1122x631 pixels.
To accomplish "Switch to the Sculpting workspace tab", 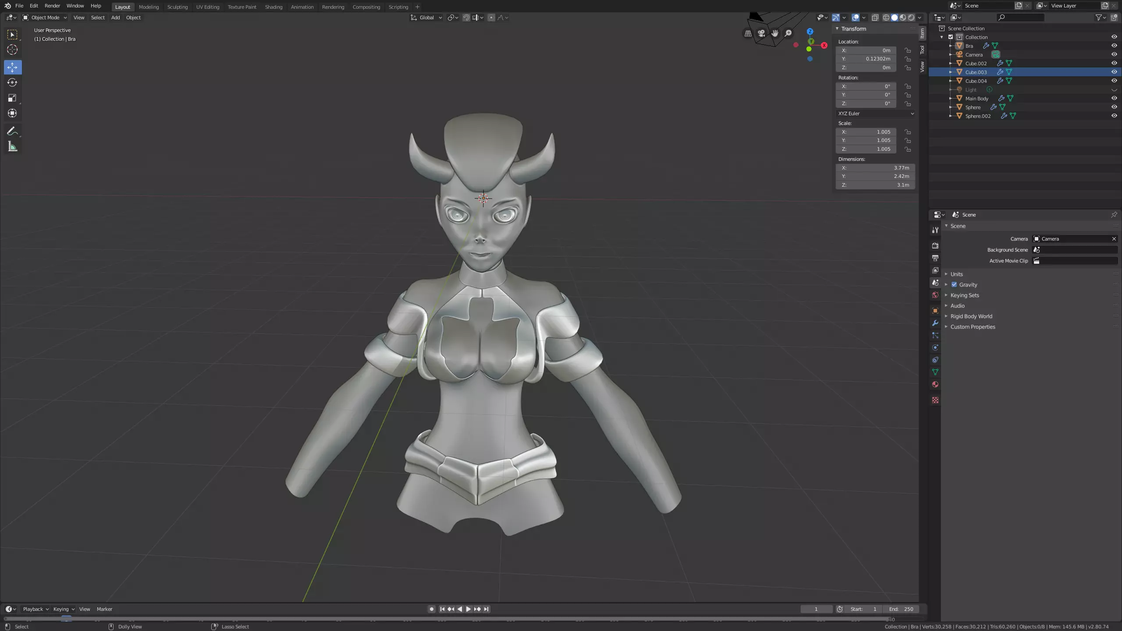I will 177,7.
